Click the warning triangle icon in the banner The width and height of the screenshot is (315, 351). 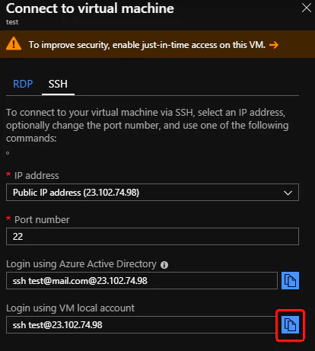[14, 43]
